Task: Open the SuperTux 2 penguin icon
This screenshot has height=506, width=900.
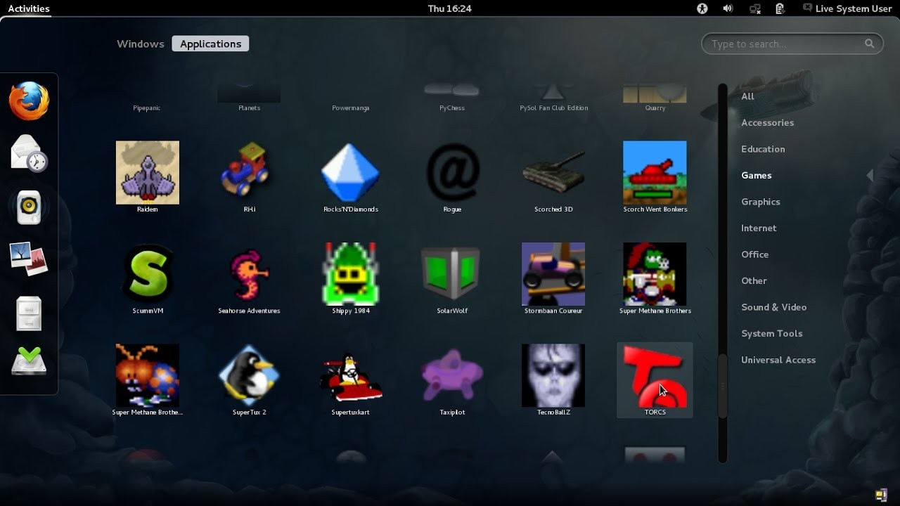Action: [x=249, y=375]
